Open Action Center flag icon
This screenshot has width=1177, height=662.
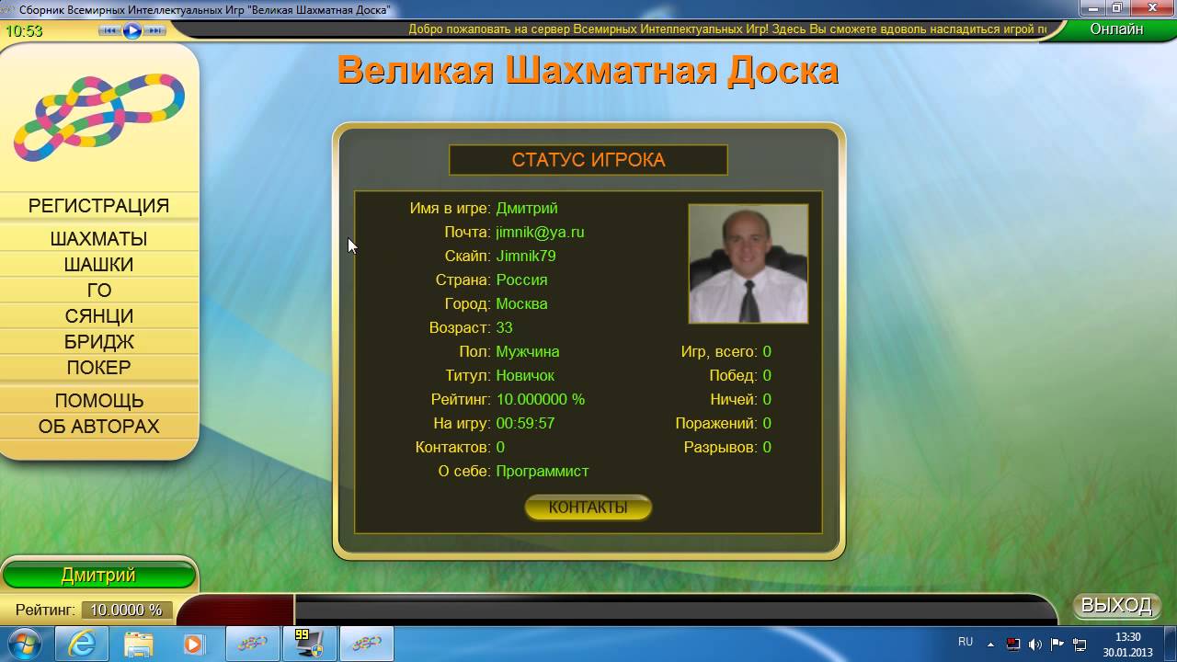click(x=1057, y=645)
